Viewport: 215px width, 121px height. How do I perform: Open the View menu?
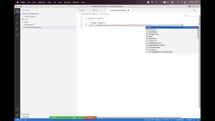[x=49, y=2]
